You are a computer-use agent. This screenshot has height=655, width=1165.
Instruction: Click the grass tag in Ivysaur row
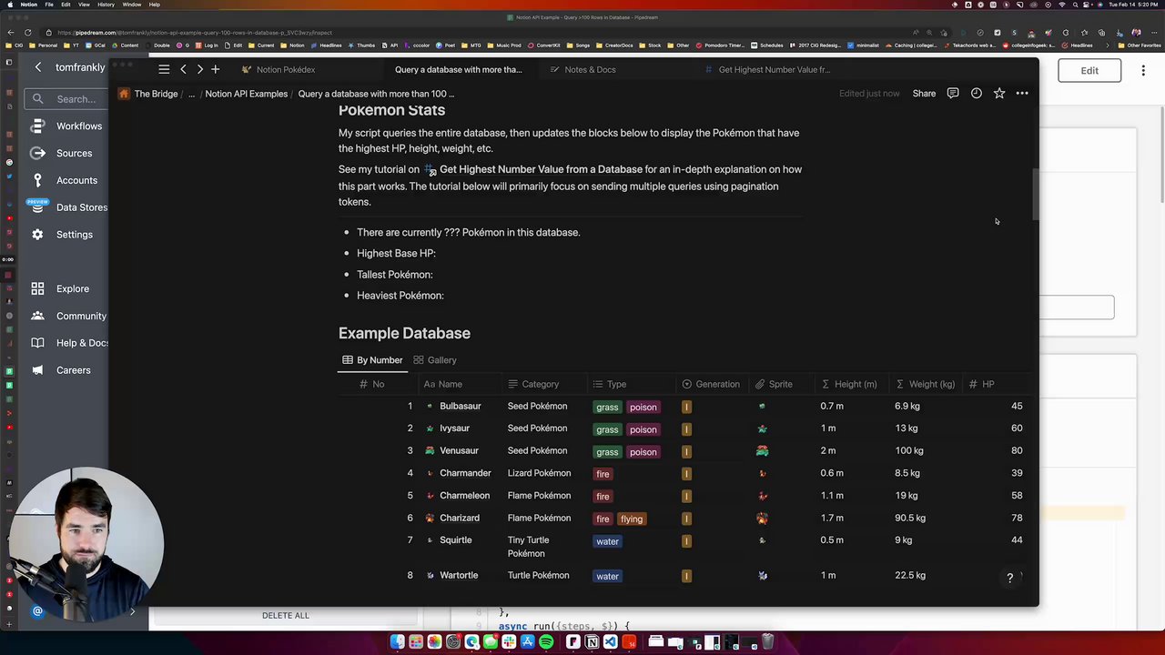(x=607, y=429)
